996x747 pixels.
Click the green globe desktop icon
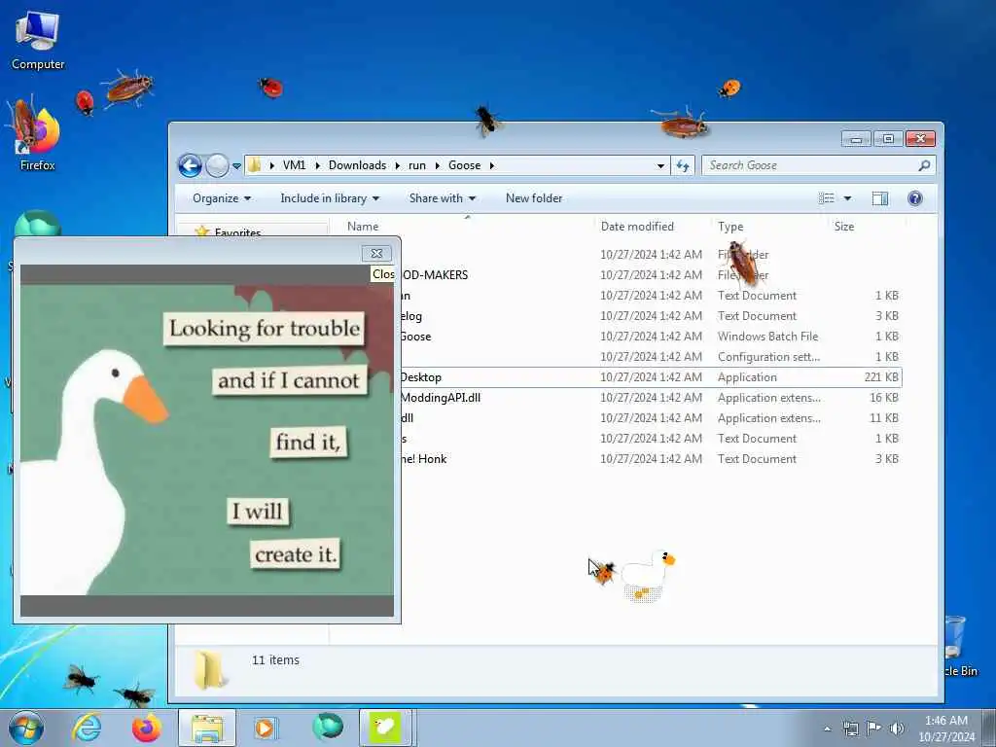click(x=37, y=224)
